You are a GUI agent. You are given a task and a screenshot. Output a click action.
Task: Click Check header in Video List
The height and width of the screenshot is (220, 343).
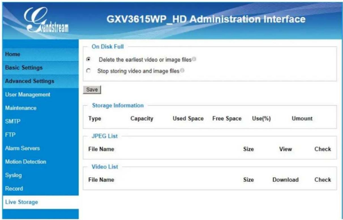323,180
